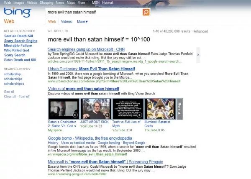Screen dimensions: 251x179
Task: Click the Advanced search link
Action: coord(200,31)
